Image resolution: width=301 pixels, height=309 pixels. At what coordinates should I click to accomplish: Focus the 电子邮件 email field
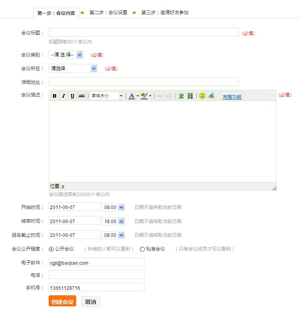[x=97, y=262]
